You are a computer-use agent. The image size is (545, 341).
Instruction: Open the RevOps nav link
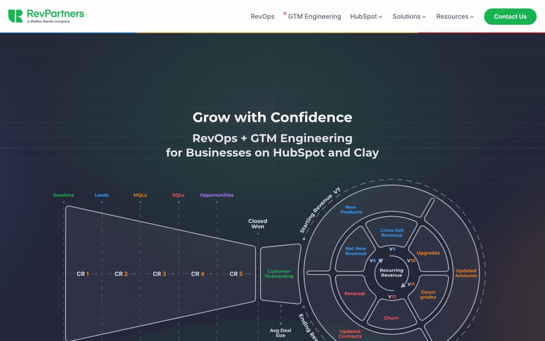point(262,16)
